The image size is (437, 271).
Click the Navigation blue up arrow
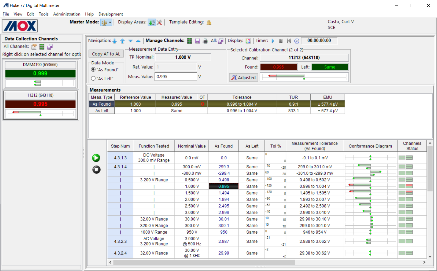[x=123, y=41]
